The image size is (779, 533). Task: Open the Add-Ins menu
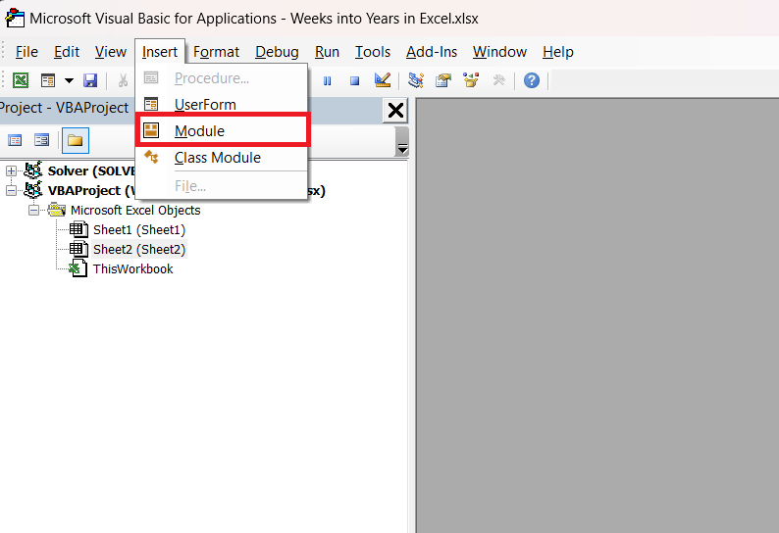pyautogui.click(x=432, y=52)
